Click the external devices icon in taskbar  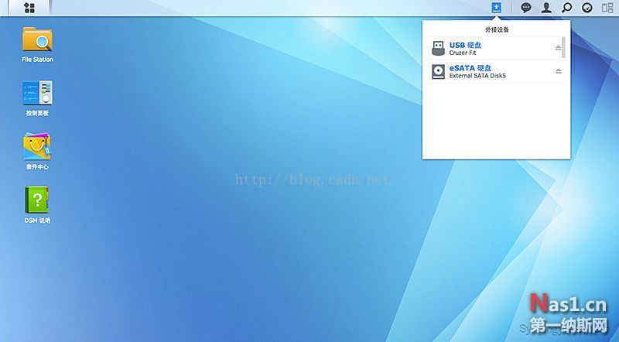pos(497,8)
